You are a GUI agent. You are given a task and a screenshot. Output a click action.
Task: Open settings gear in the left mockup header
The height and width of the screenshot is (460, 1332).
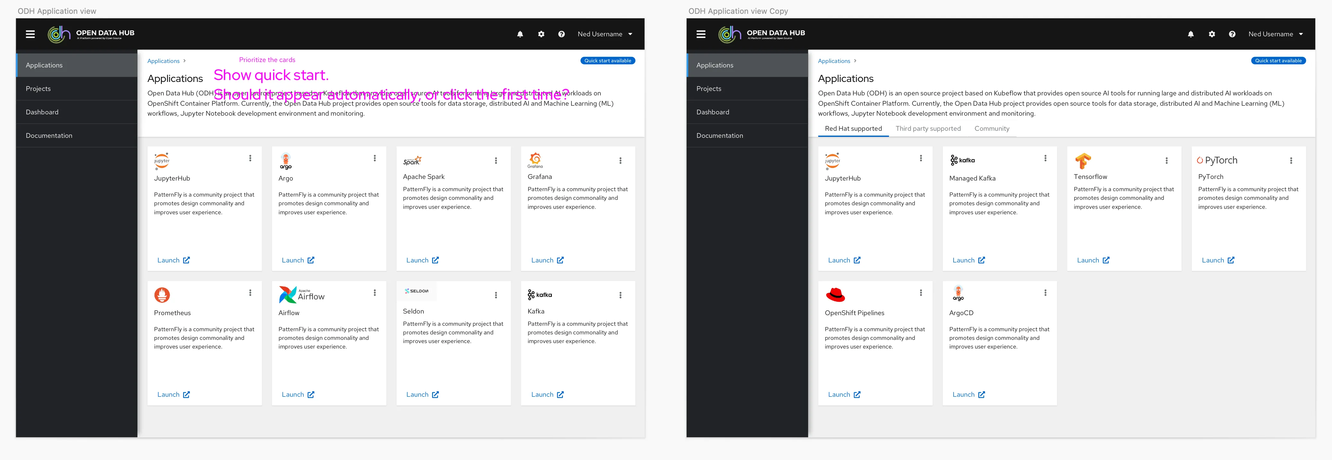tap(541, 34)
